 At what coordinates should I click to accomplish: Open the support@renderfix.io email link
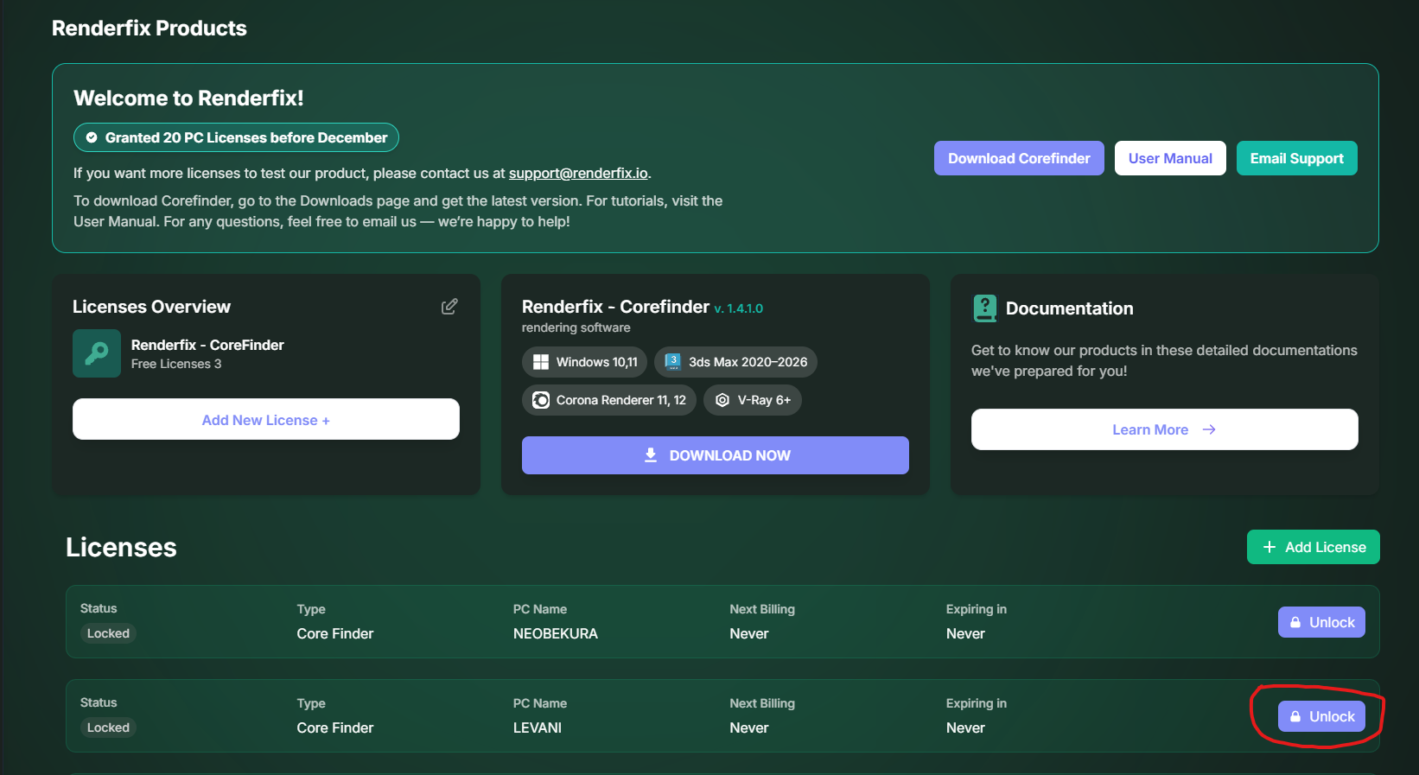pos(578,173)
